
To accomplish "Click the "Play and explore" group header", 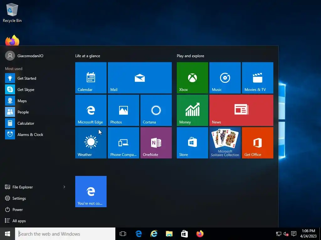I will (x=190, y=56).
